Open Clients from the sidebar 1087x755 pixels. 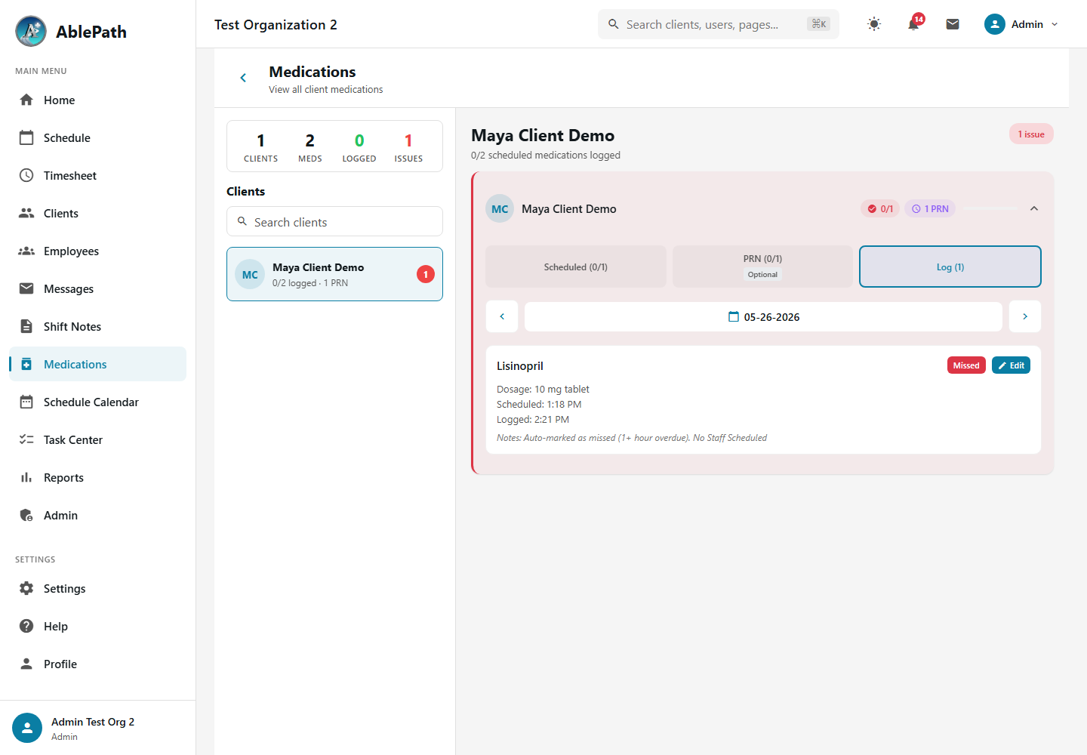97,213
